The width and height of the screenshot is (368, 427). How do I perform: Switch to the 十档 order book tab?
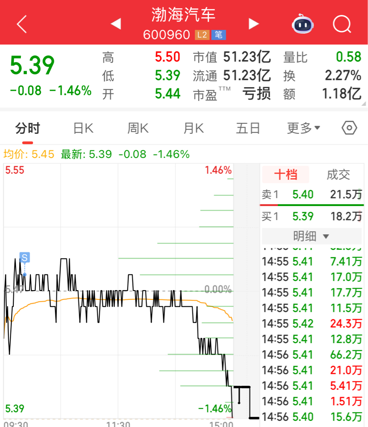pos(285,175)
